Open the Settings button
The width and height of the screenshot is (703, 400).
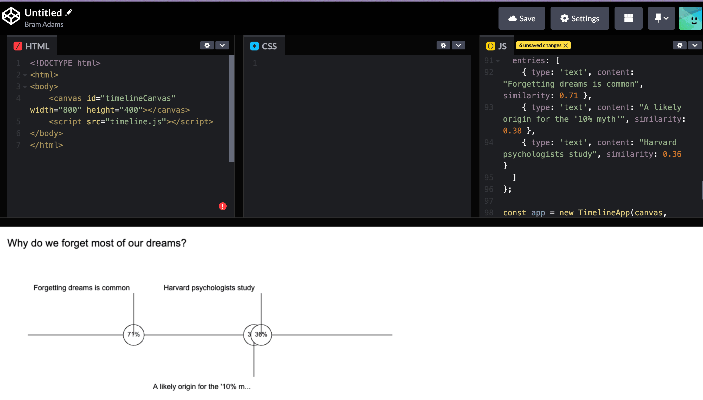579,18
